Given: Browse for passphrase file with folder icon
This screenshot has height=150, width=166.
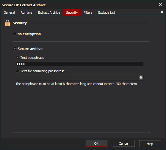Looking at the screenshot, I should point(141,78).
